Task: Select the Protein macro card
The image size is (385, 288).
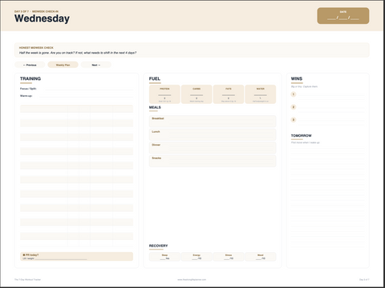Action: tap(164, 94)
